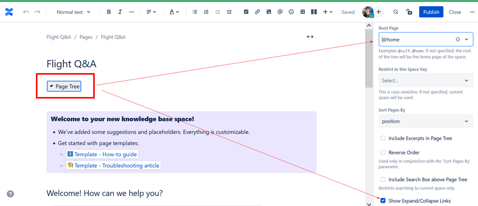
Task: Open more text formatting options
Action: tap(132, 12)
